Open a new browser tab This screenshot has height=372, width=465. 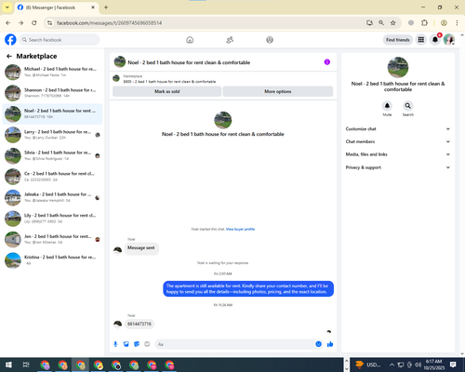(106, 7)
